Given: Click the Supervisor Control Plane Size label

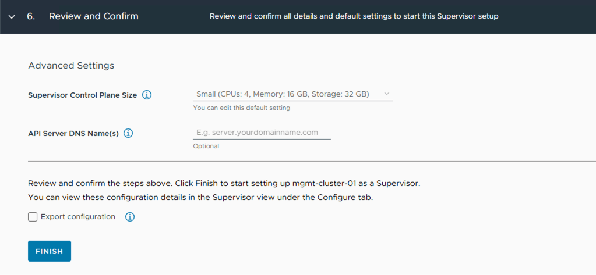Looking at the screenshot, I should click(x=82, y=95).
